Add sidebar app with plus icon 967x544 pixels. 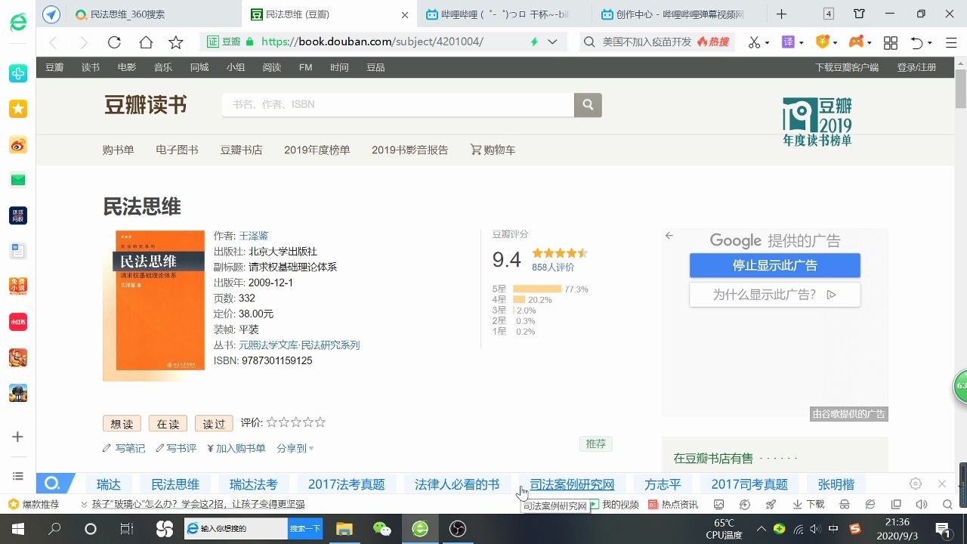point(18,437)
